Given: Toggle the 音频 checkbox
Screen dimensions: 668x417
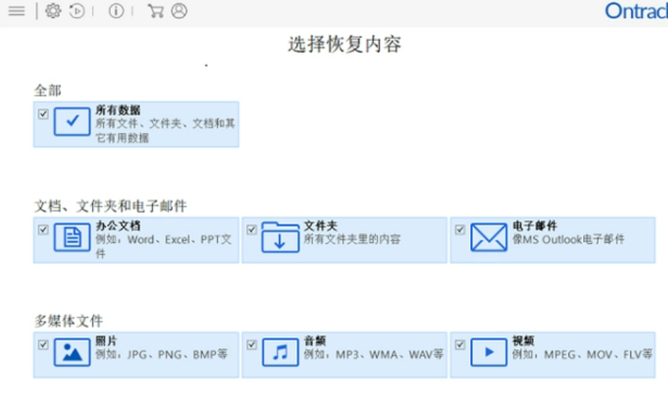Looking at the screenshot, I should [252, 345].
